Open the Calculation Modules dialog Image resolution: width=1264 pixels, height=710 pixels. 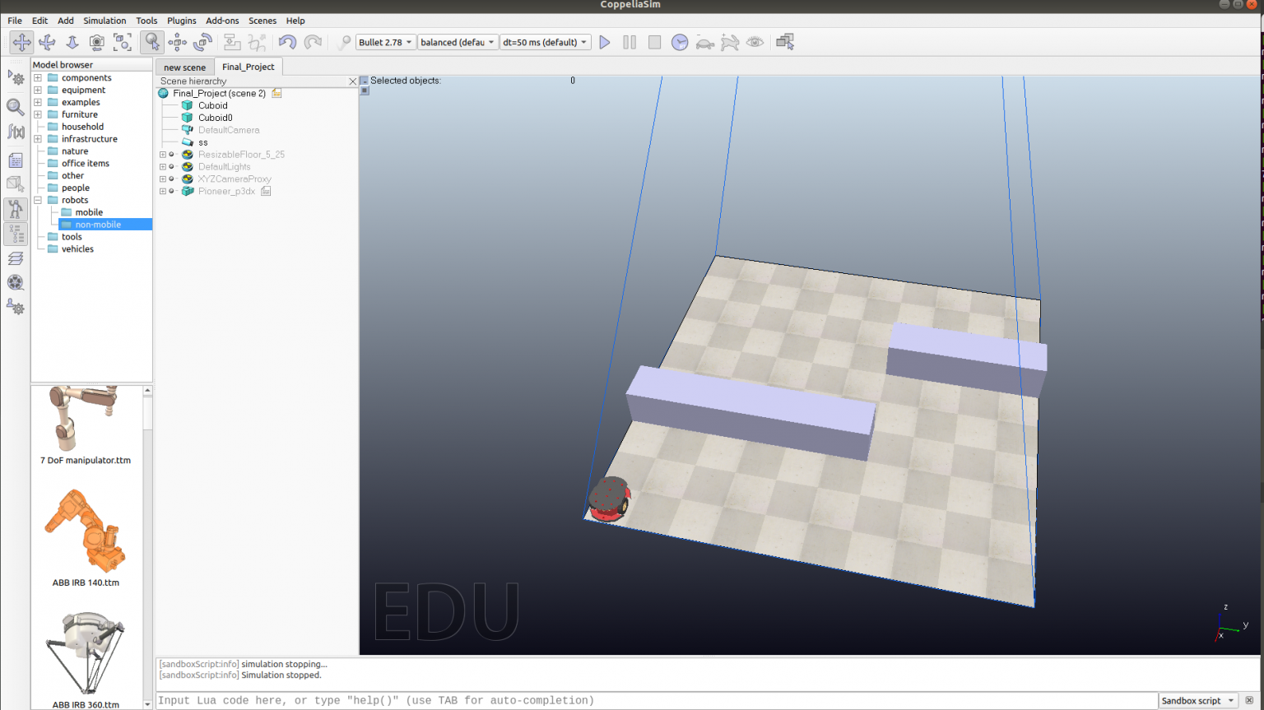pos(16,132)
